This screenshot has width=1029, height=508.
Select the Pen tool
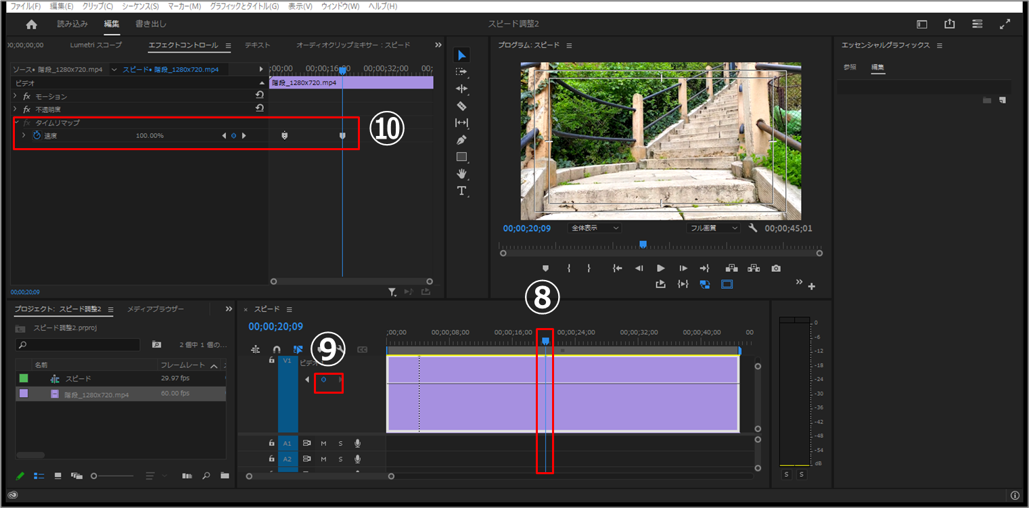click(x=461, y=139)
